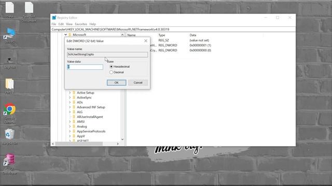The image size is (332, 186).
Task: Click the Name column header
Action: [131, 35]
